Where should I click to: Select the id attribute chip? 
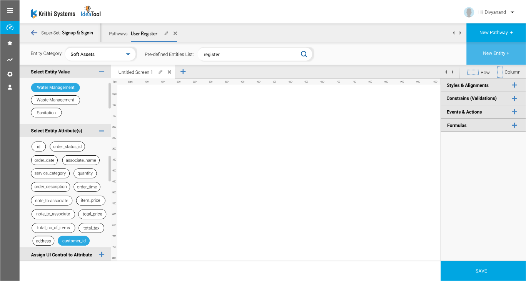[x=38, y=146]
